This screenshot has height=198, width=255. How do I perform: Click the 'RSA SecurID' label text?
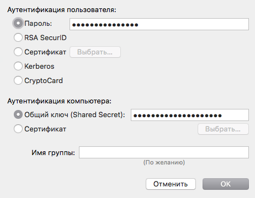45,37
